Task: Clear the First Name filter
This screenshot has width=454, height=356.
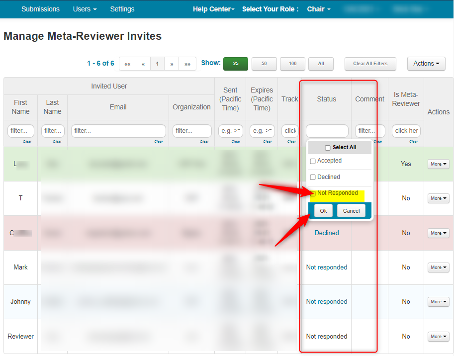Action: [27, 142]
